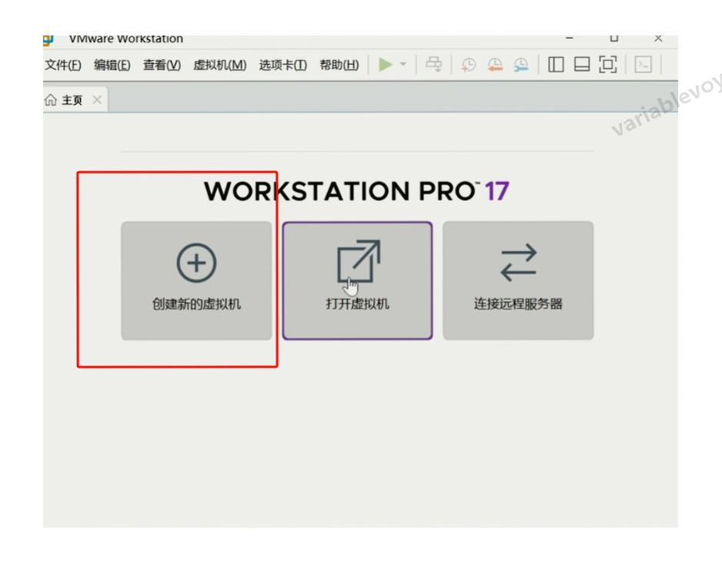Screen dimensions: 722x564
Task: Click the console view toolbar icon
Action: 643,65
